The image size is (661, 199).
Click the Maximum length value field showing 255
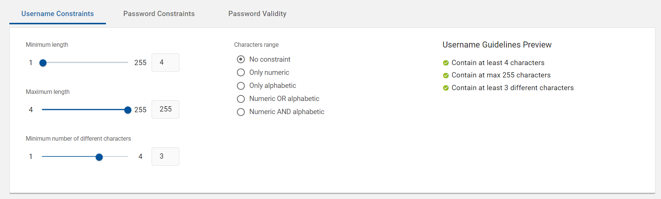165,109
